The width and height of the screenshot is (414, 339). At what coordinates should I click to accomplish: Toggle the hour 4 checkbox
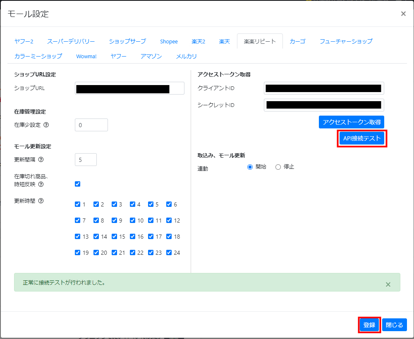[132, 204]
